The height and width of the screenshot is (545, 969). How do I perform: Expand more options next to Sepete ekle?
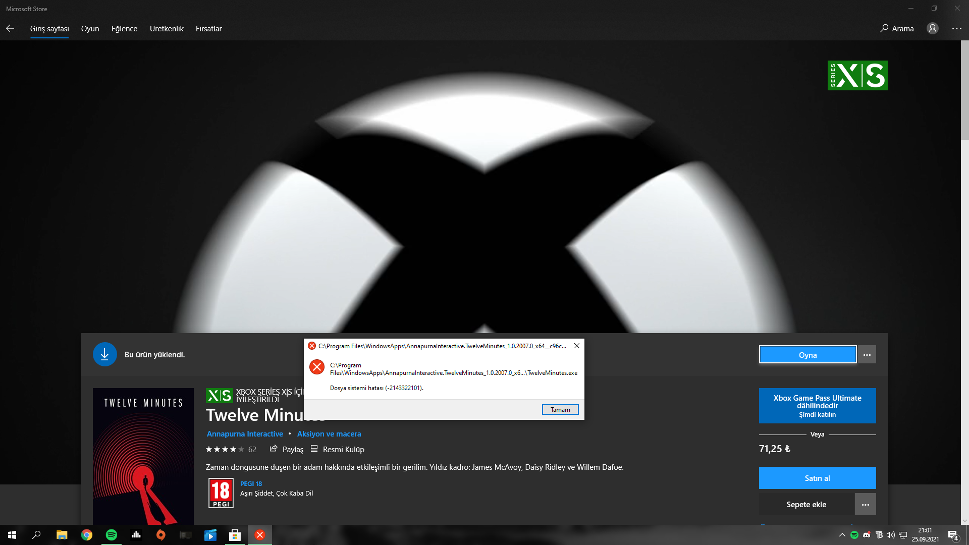865,505
